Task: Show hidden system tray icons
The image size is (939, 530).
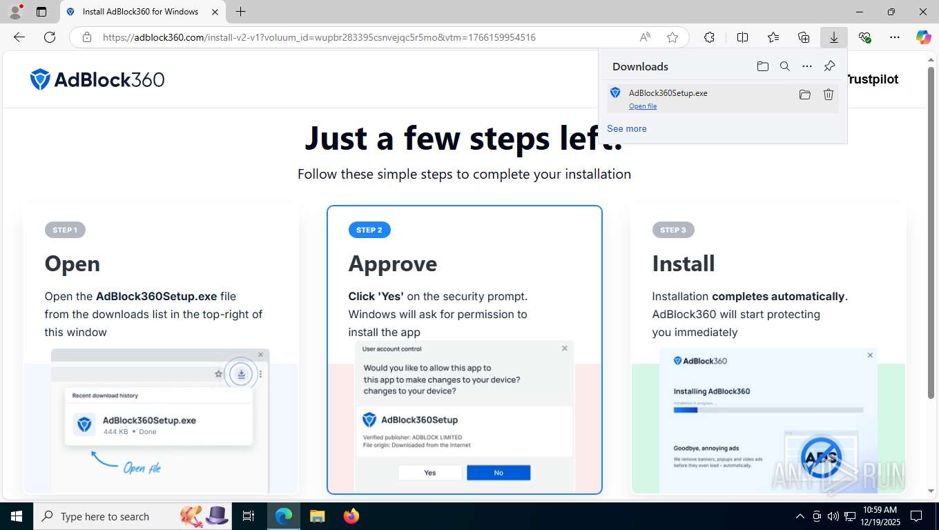Action: tap(800, 516)
